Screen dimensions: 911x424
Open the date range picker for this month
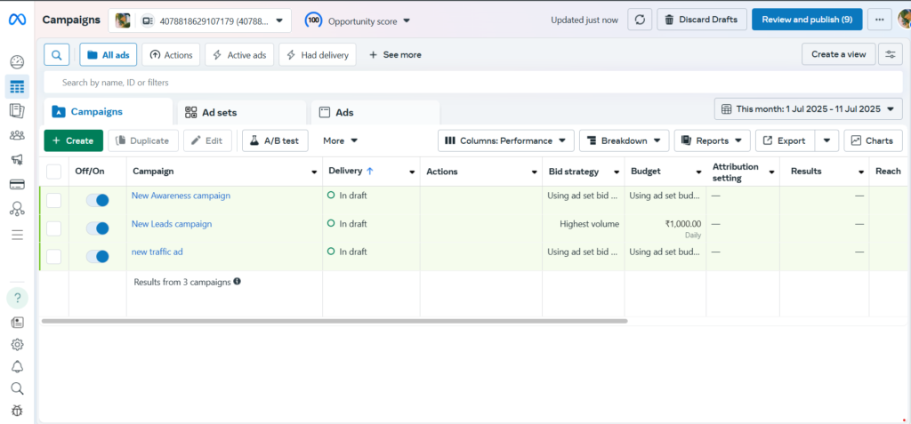click(x=808, y=109)
